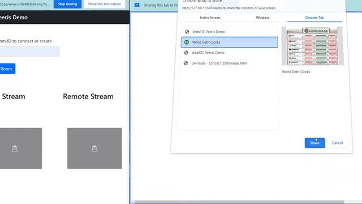362x204 pixels.
Task: Select the World Debt Clocks tab entry
Action: click(229, 42)
